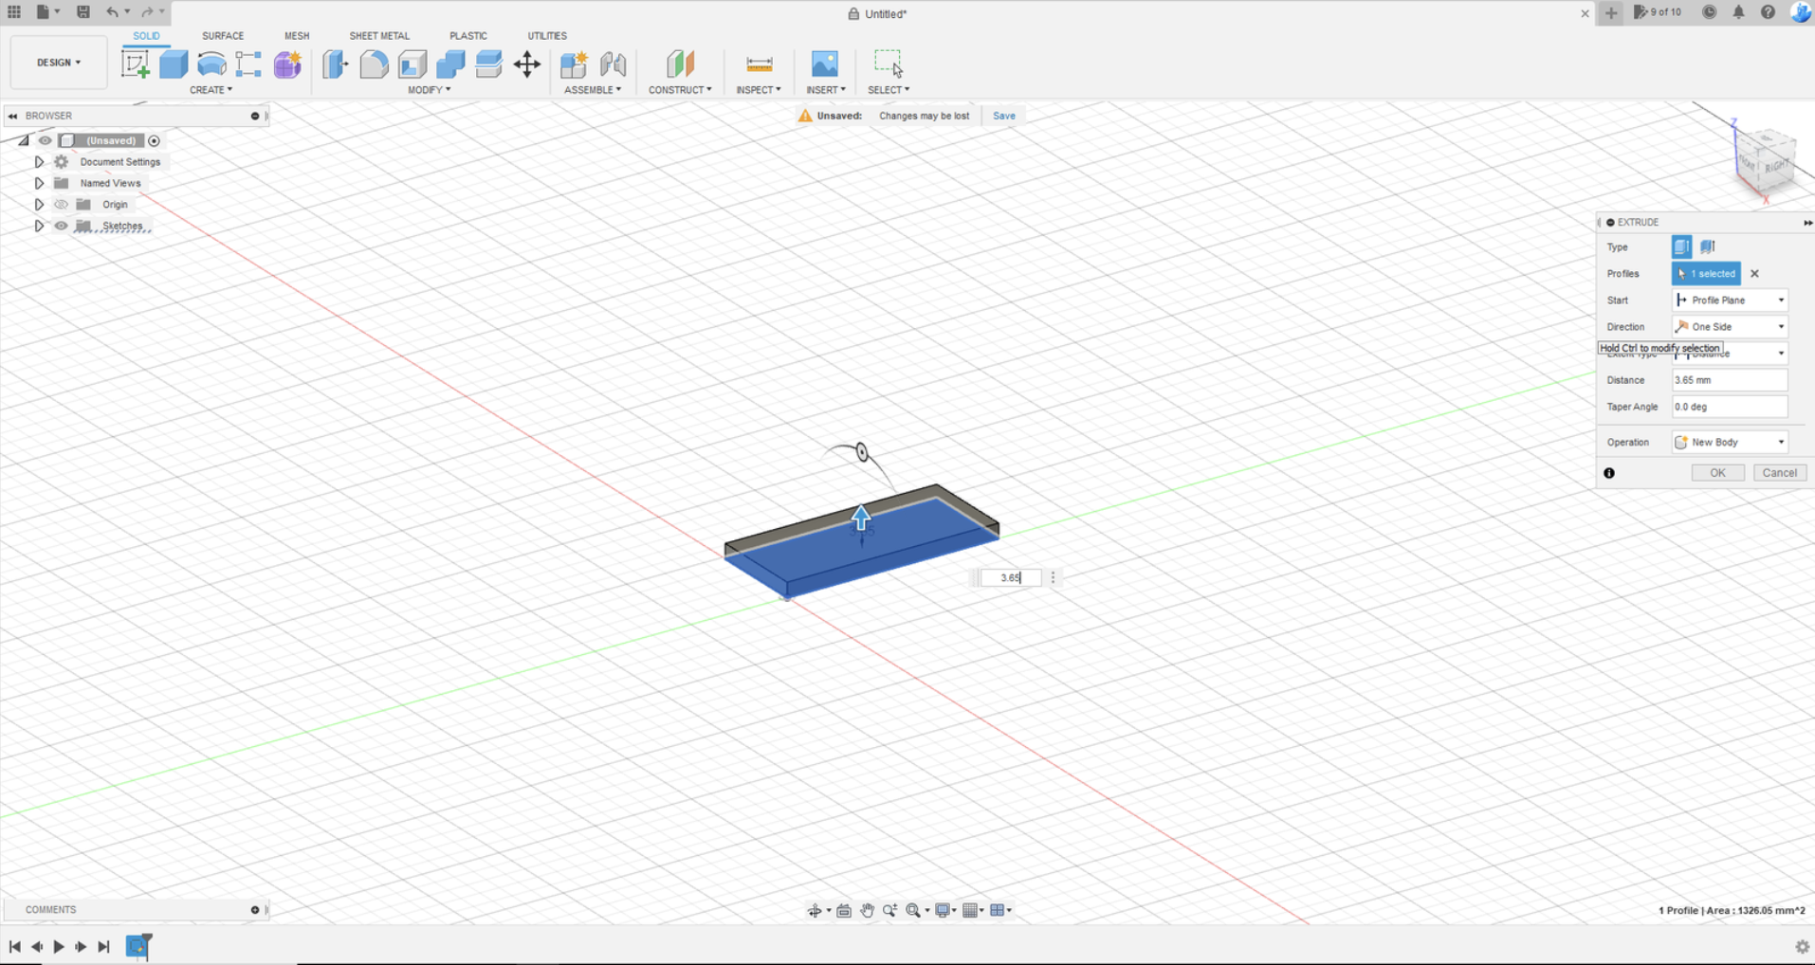Click the Distance field showing 3.65 mm
Screen dimensions: 1815x965
[1729, 379]
